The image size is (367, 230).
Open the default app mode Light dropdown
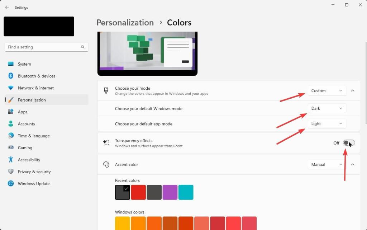click(x=327, y=123)
